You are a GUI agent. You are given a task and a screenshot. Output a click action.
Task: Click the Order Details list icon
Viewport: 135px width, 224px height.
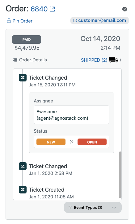point(15,60)
